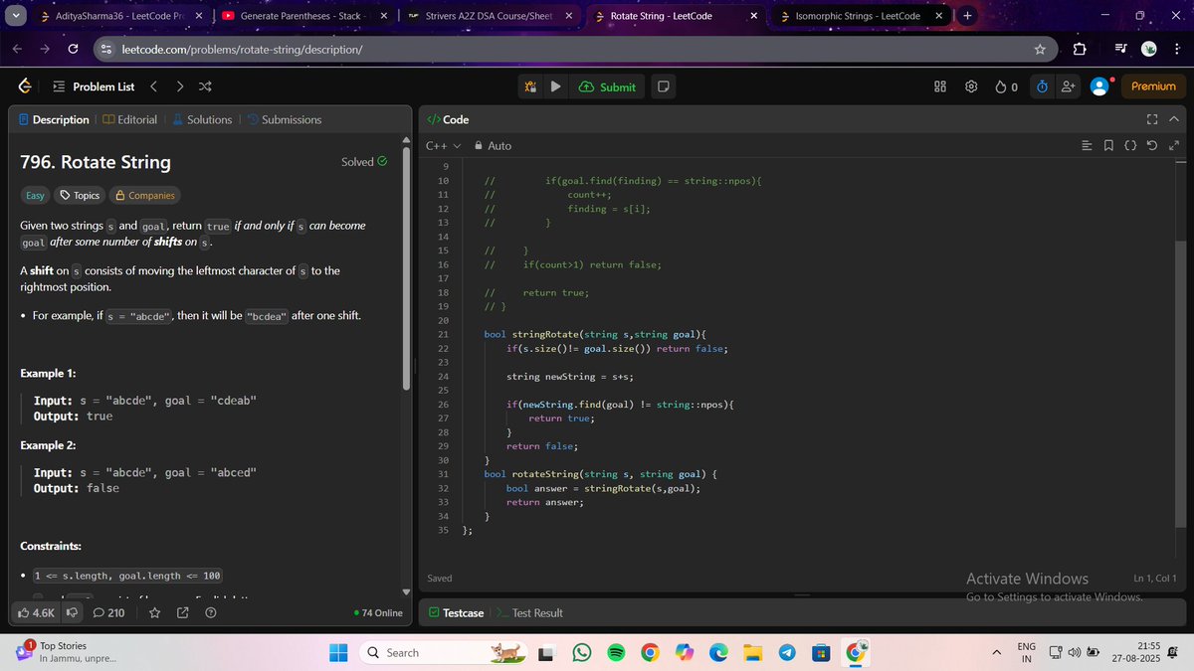1194x671 pixels.
Task: Open the debugger icon beside Run
Action: tap(531, 86)
